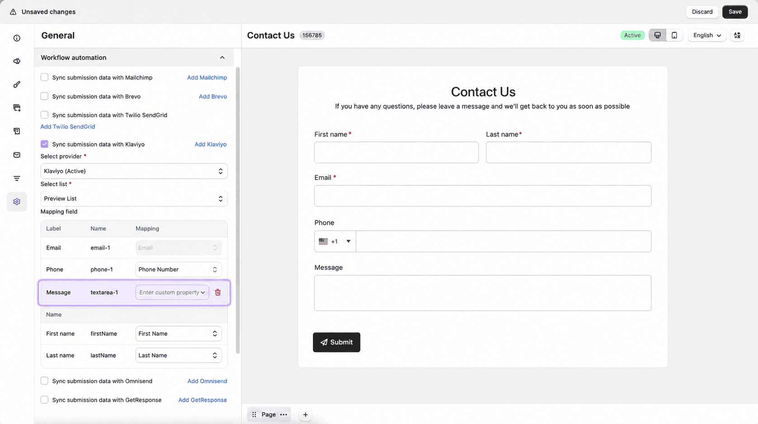
Task: Click the warning icon next to Unsaved changes
Action: pos(13,12)
